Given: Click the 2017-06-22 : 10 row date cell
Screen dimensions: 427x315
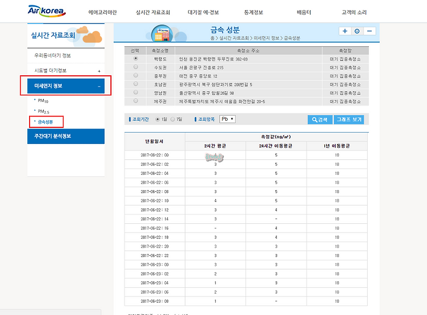Looking at the screenshot, I should tap(155, 201).
